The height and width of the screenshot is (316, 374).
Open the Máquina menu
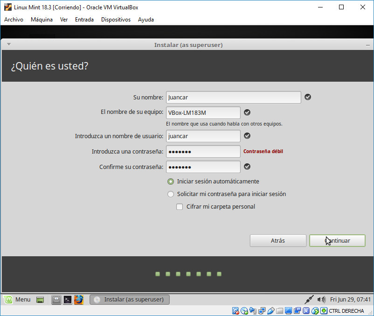click(42, 20)
